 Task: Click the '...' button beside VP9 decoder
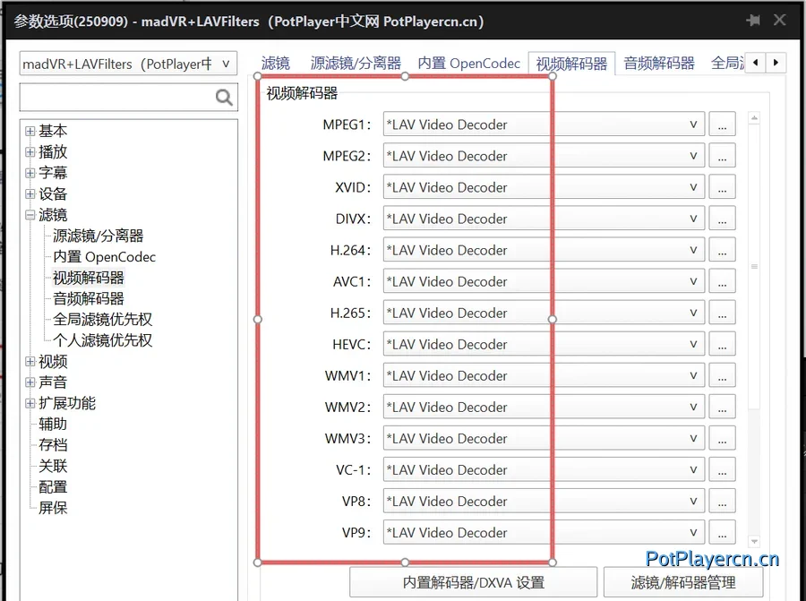pos(722,531)
